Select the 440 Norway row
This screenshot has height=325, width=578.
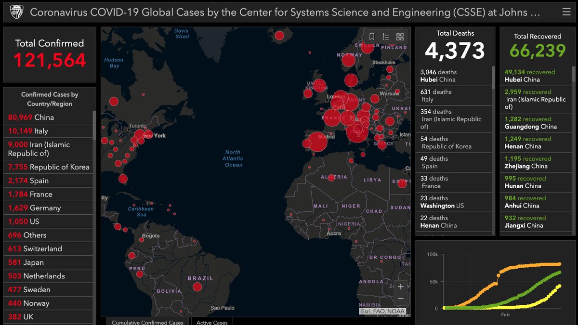pos(48,303)
